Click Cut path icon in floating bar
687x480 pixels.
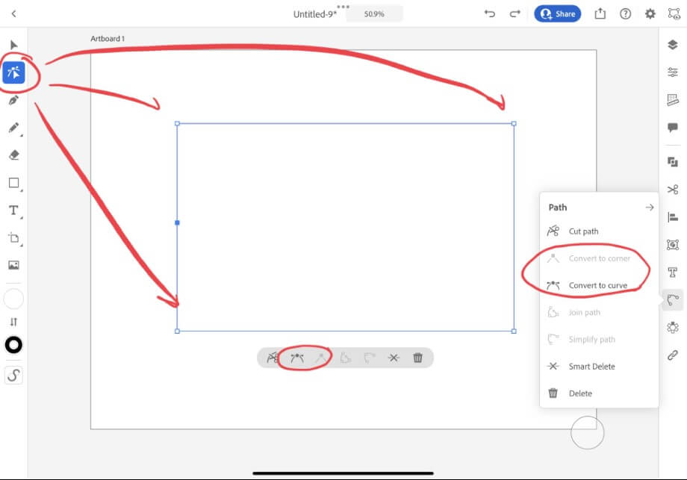pos(273,358)
